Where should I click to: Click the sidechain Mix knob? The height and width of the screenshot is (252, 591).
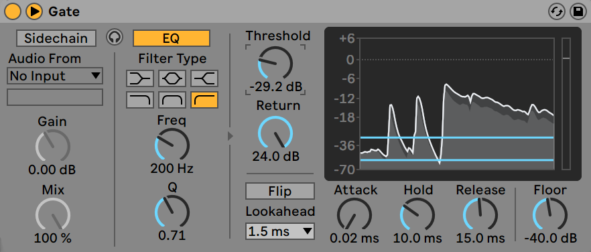[53, 214]
